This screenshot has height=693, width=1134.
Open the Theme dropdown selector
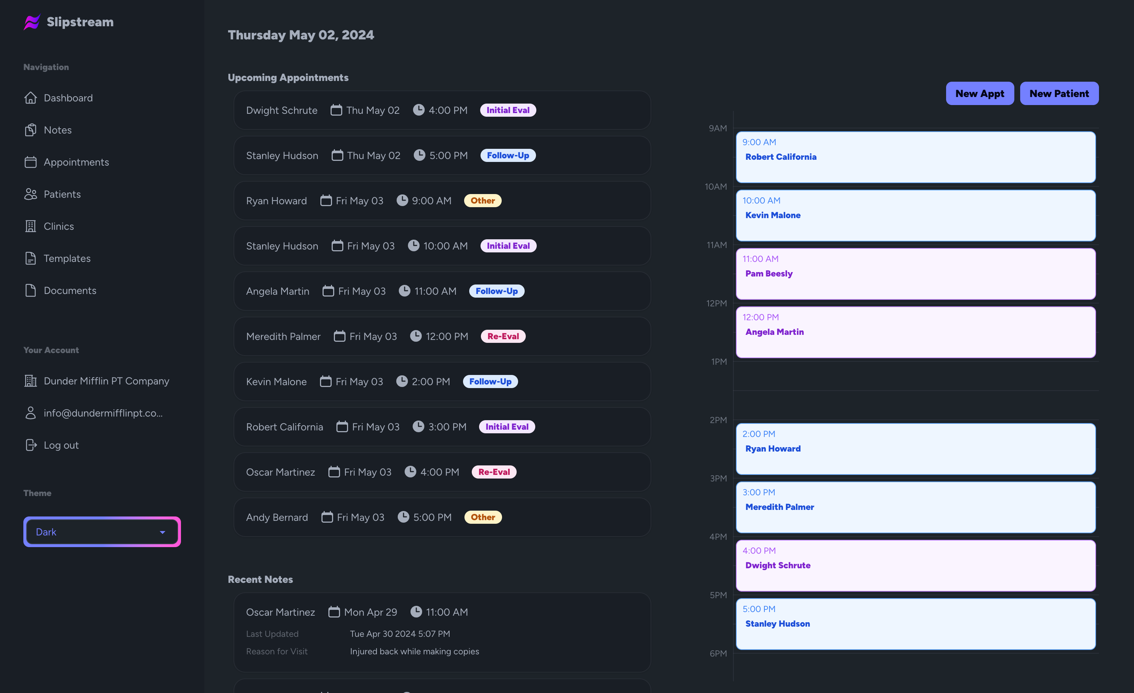click(100, 532)
